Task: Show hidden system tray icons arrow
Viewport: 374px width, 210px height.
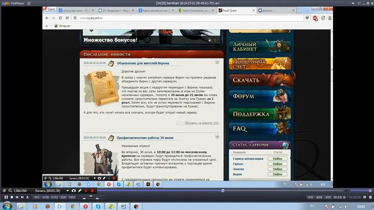Action: point(320,206)
